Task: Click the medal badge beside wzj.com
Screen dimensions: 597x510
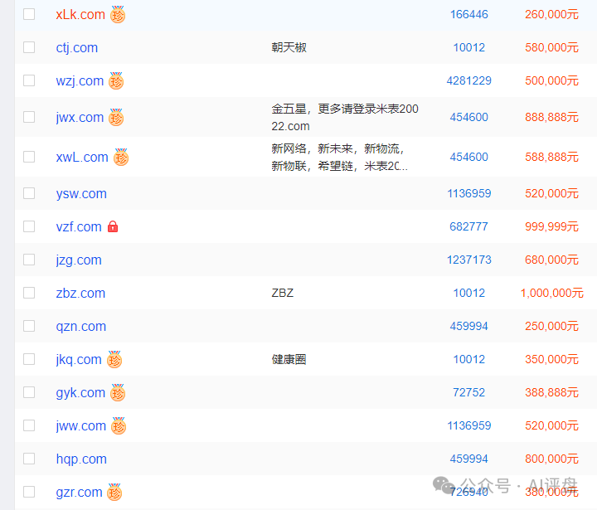Action: (x=116, y=81)
